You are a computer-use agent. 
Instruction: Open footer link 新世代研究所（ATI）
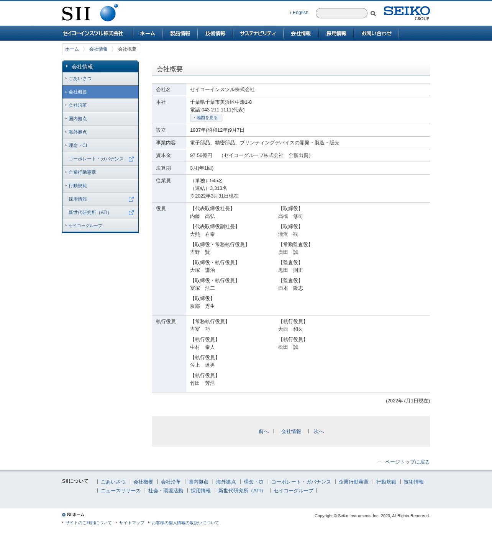pos(242,491)
